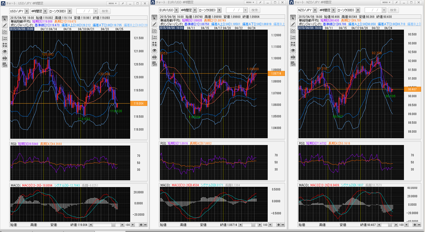This screenshot has width=425, height=232.
Task: Click the 検索 button in the EUR/USD chart
Action: click(x=255, y=10)
